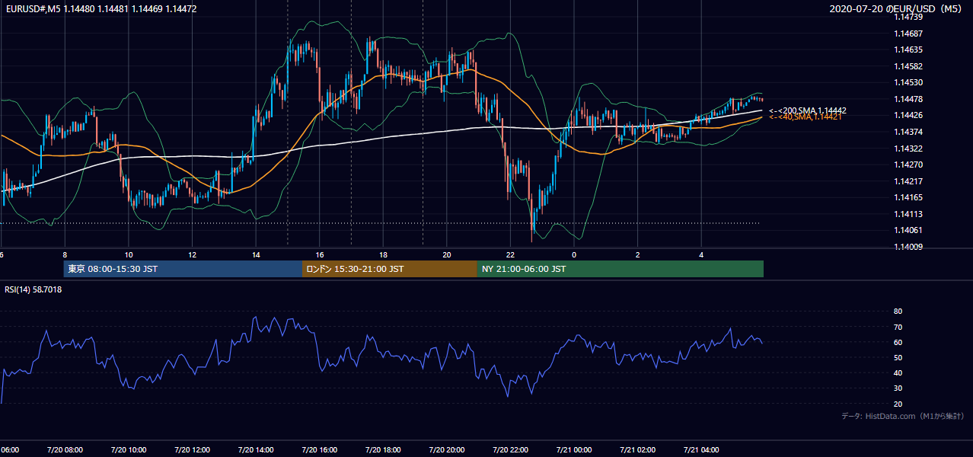This screenshot has height=457, width=973.
Task: Click price level 1.14061 on the axis
Action: [x=908, y=230]
